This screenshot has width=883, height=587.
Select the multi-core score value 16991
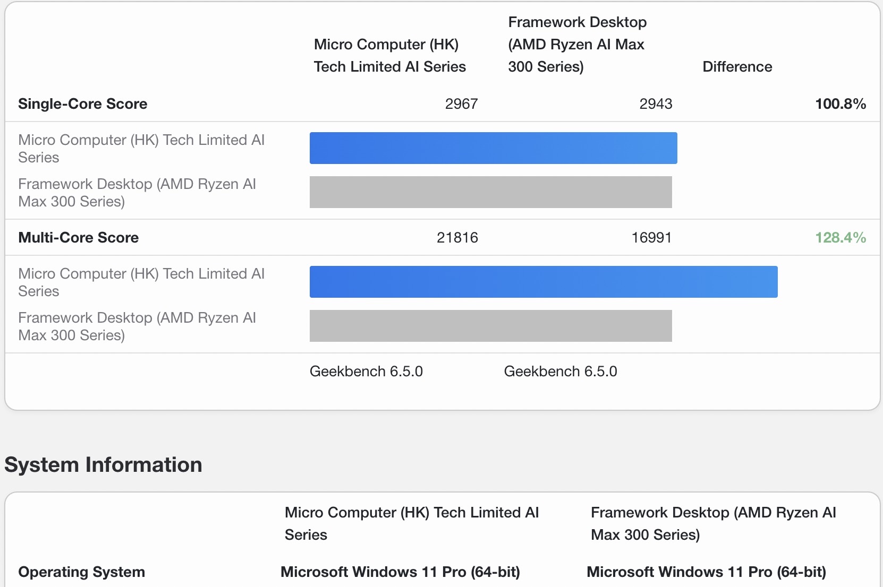(x=651, y=238)
